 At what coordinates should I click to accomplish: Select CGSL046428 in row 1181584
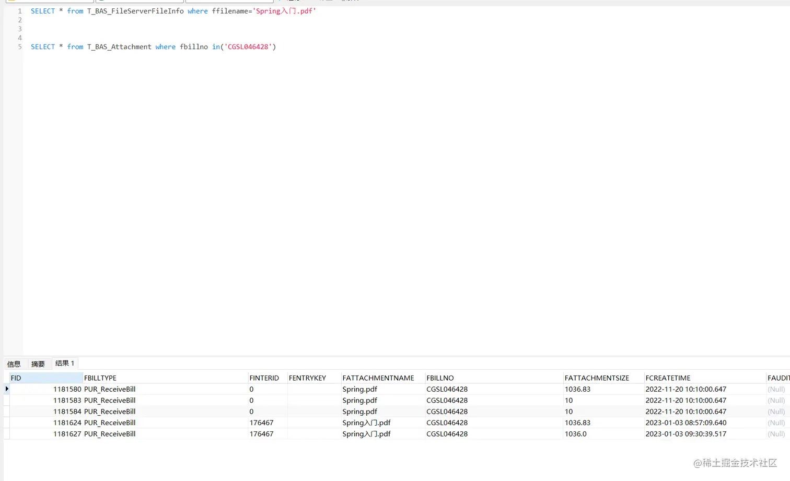[x=447, y=412]
